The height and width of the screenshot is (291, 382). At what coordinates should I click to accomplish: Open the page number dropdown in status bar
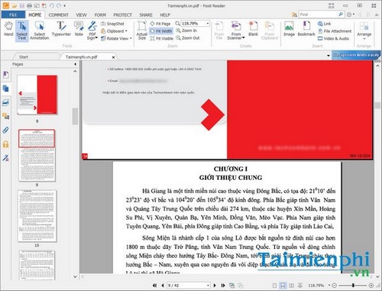(x=208, y=285)
